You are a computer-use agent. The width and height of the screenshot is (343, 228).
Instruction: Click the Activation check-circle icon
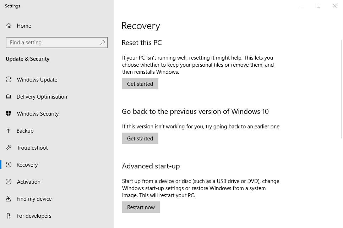click(x=9, y=182)
